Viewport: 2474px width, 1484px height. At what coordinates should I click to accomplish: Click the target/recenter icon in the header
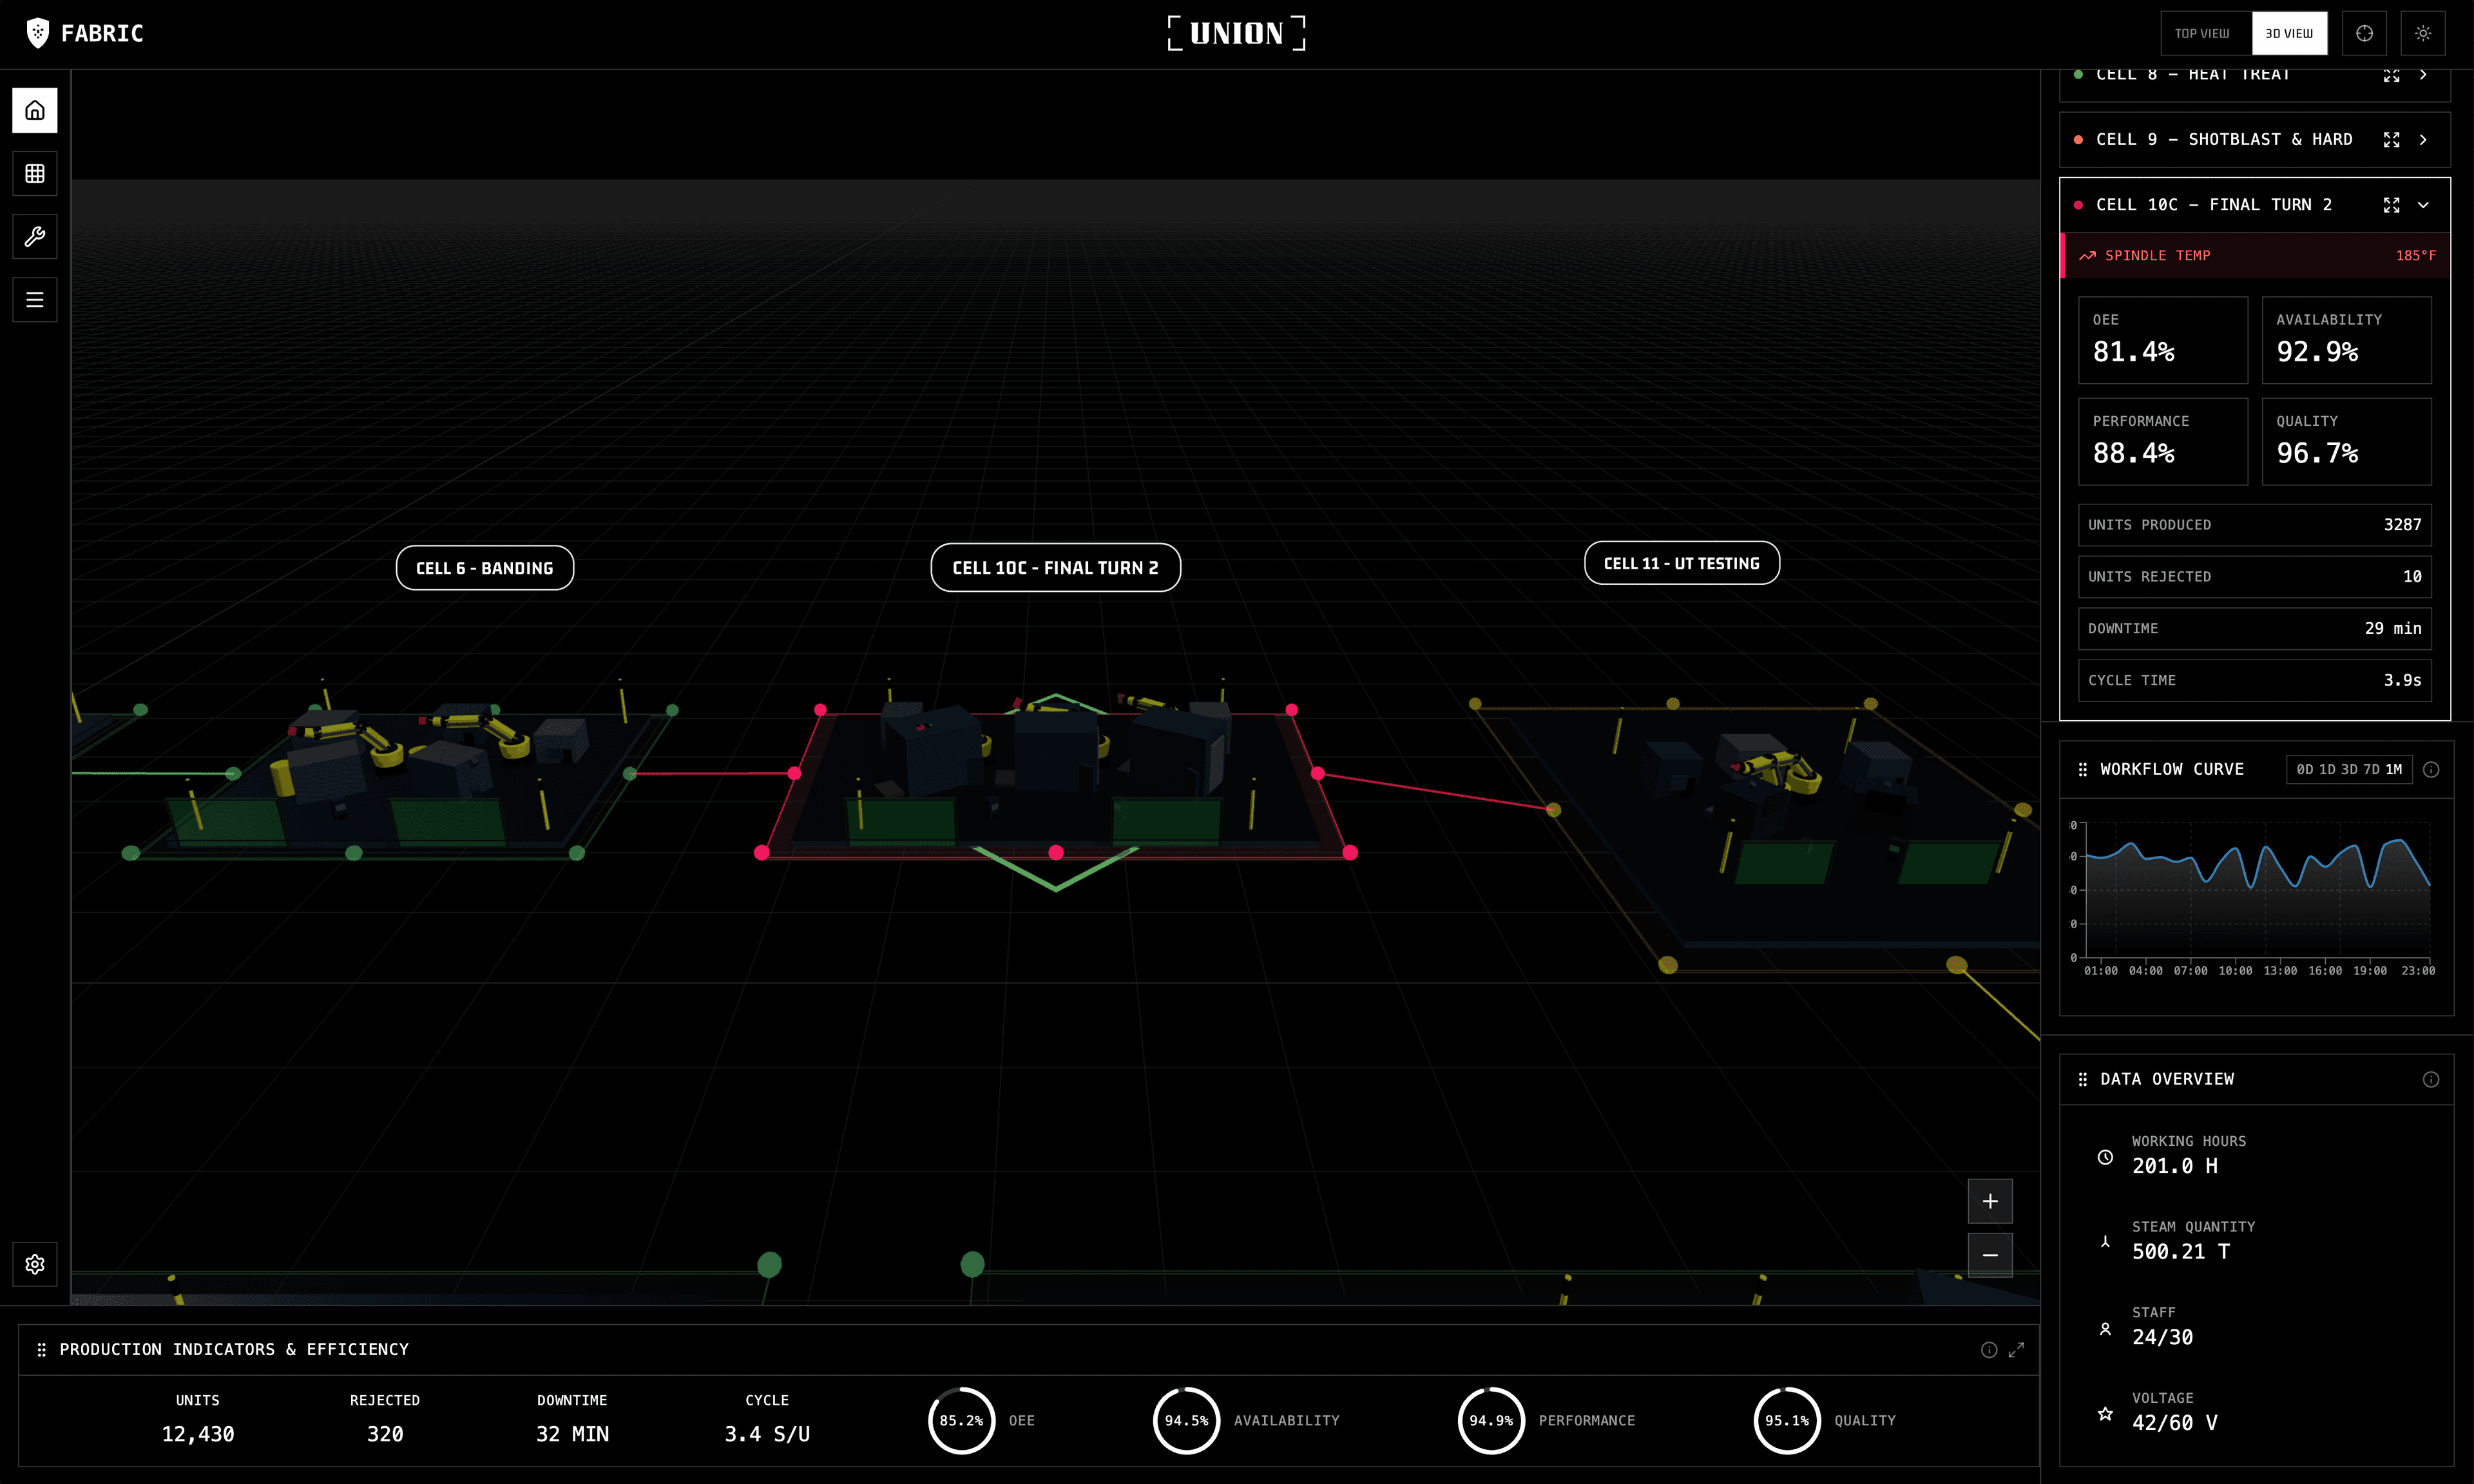click(2364, 33)
